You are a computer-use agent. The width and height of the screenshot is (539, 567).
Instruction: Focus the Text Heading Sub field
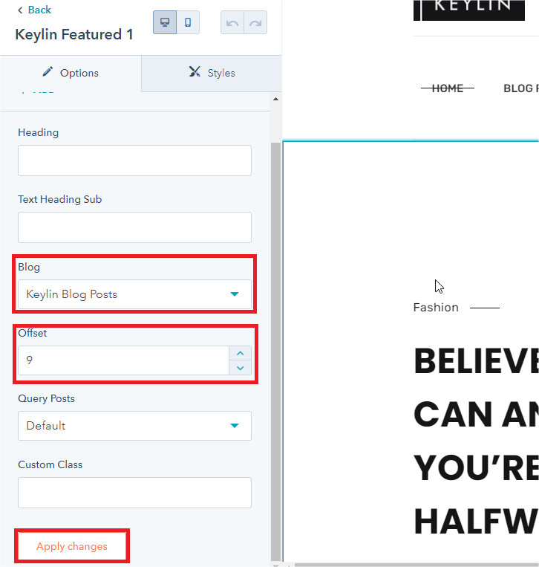pos(134,227)
